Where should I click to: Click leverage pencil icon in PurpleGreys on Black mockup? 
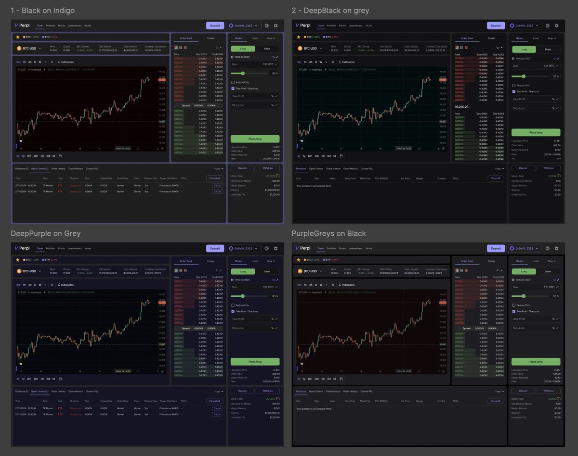point(558,279)
